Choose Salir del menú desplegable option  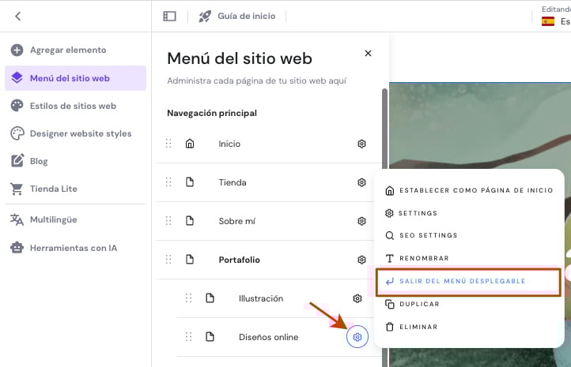[462, 281]
